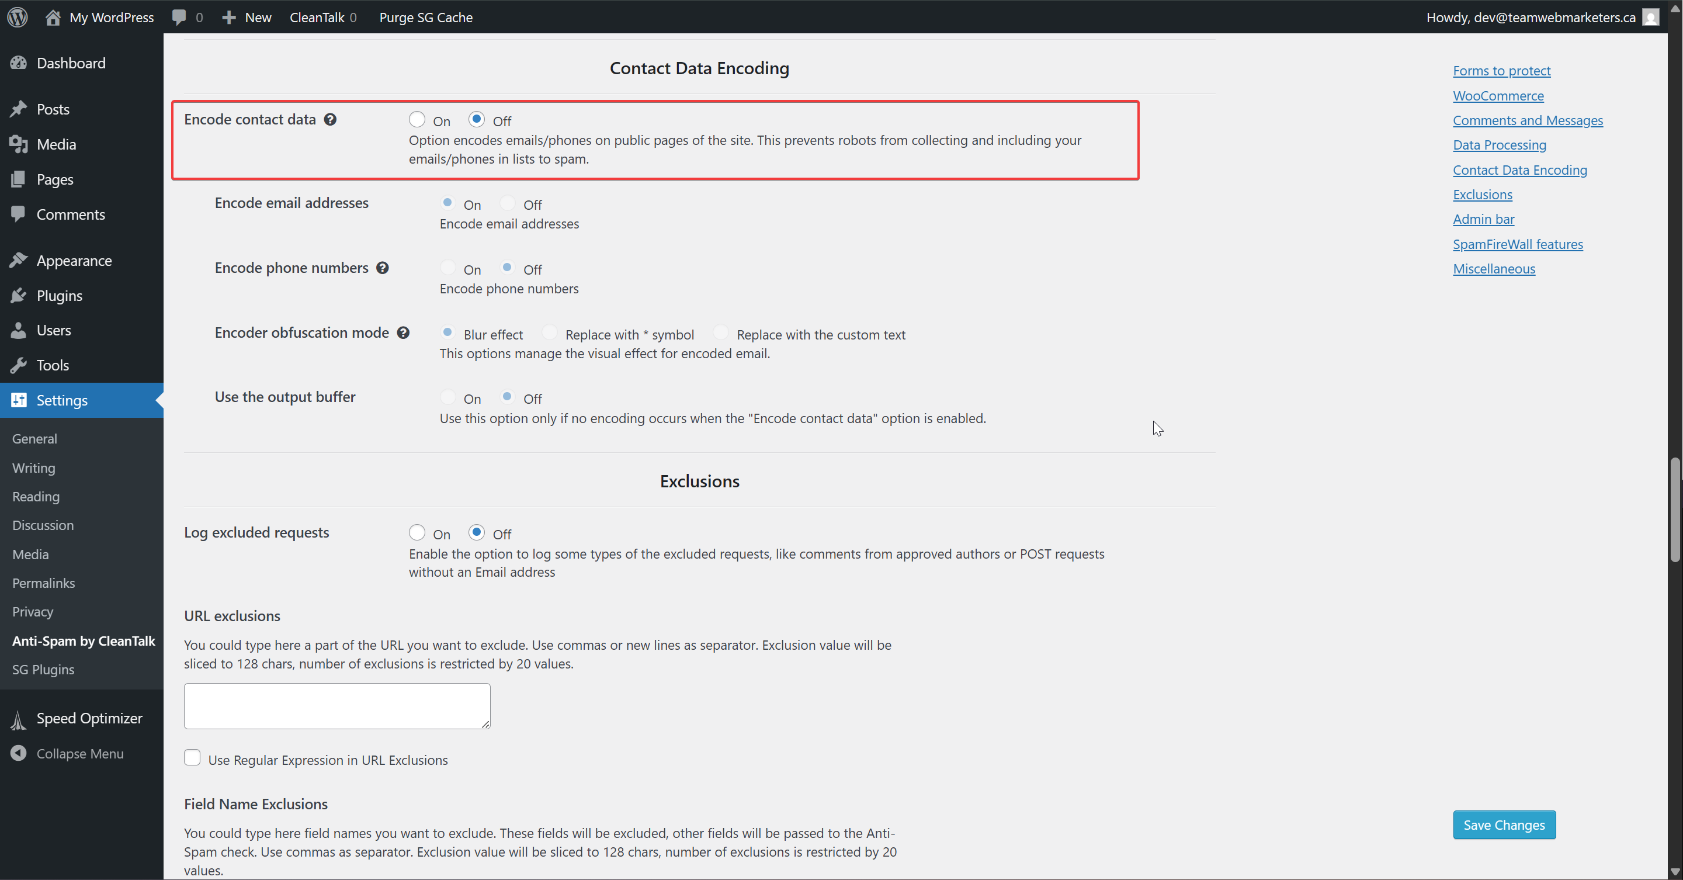
Task: Enable Log excluded requests On option
Action: pyautogui.click(x=417, y=532)
